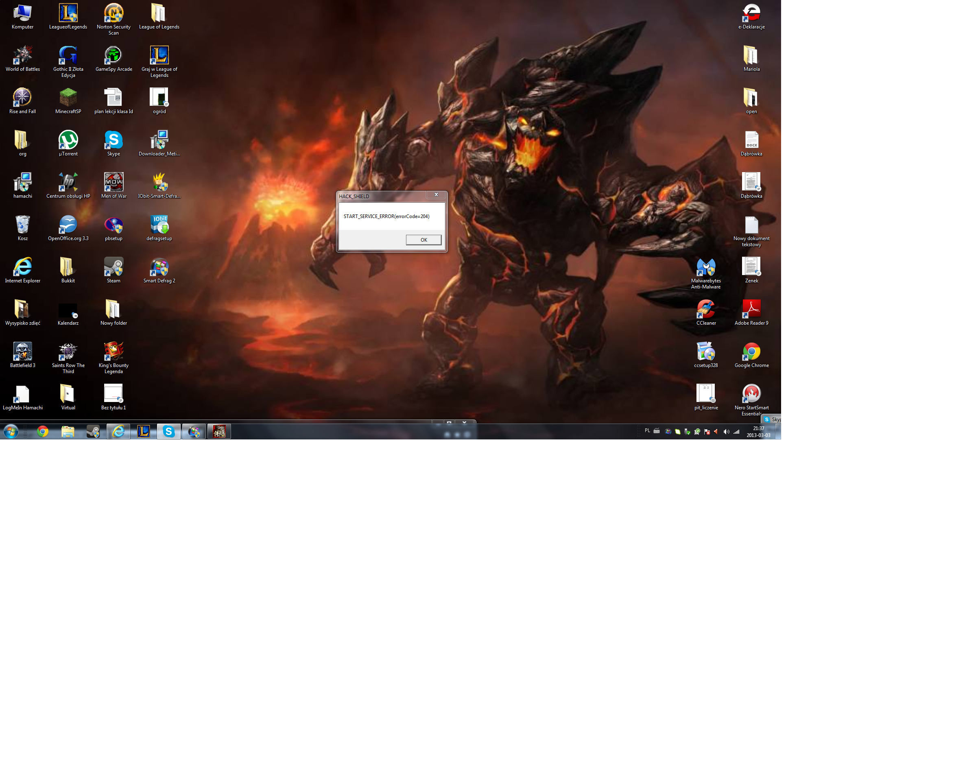This screenshot has width=978, height=769.
Task: Select the World of Battles shortcut
Action: (x=22, y=59)
